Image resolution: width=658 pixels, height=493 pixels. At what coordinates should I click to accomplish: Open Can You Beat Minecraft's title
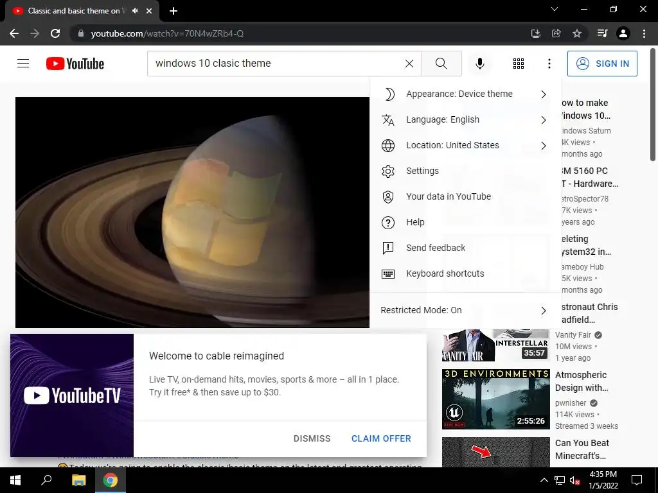click(x=582, y=449)
